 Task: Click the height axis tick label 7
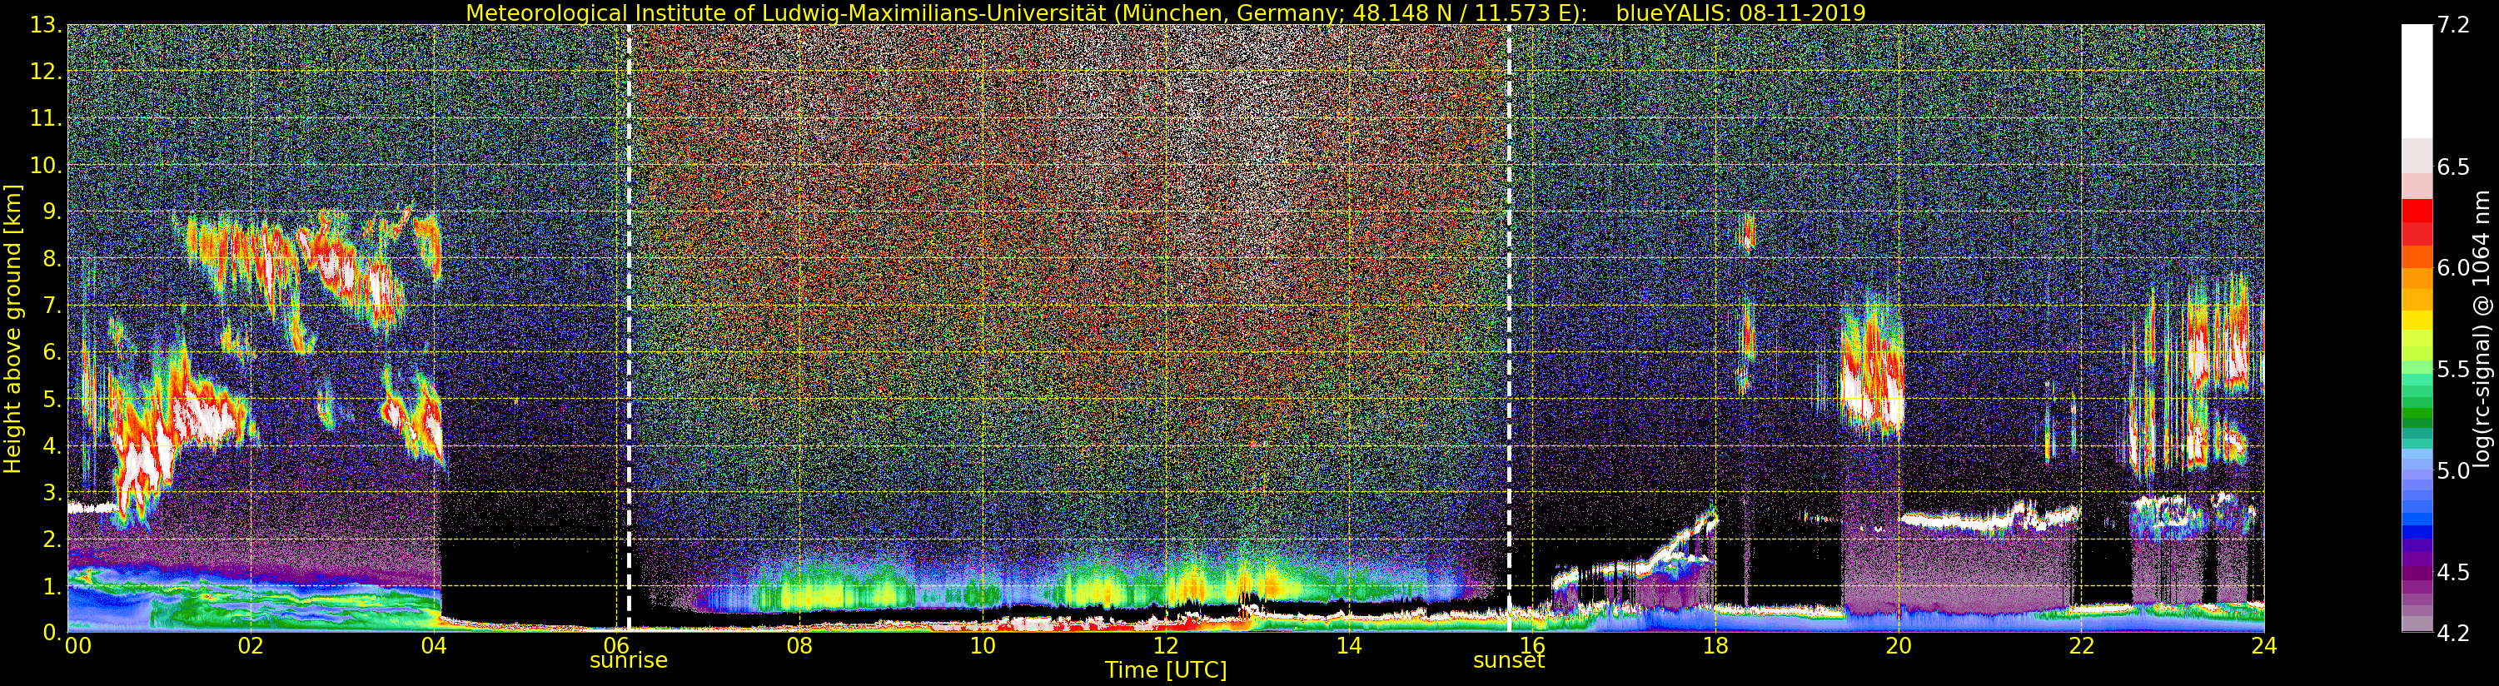pyautogui.click(x=53, y=306)
